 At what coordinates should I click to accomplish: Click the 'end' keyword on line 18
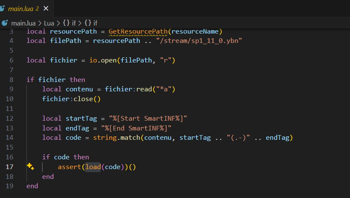48,177
